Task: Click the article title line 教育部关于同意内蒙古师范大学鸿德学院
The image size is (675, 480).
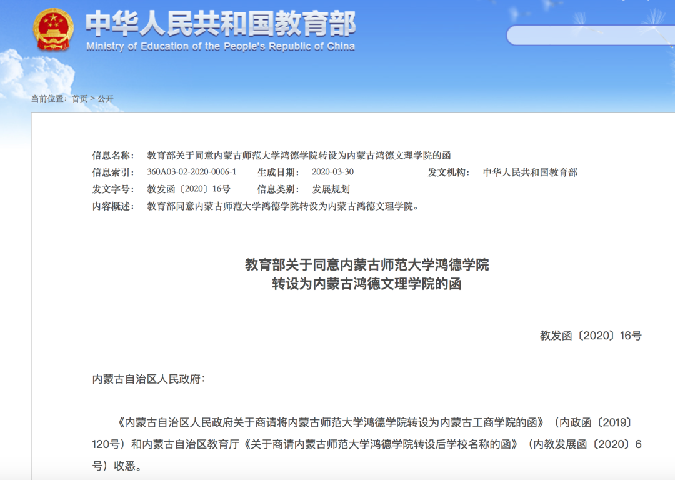Action: (367, 264)
